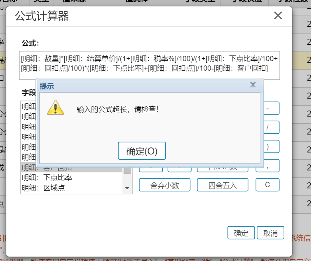Click the 舍弃小数 function button

click(165, 185)
